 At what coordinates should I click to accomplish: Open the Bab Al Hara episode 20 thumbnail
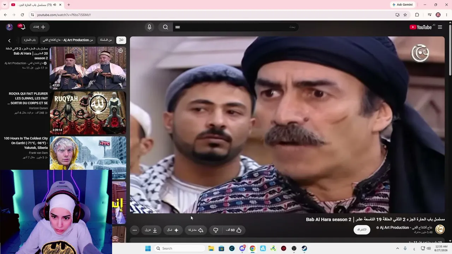point(88,68)
